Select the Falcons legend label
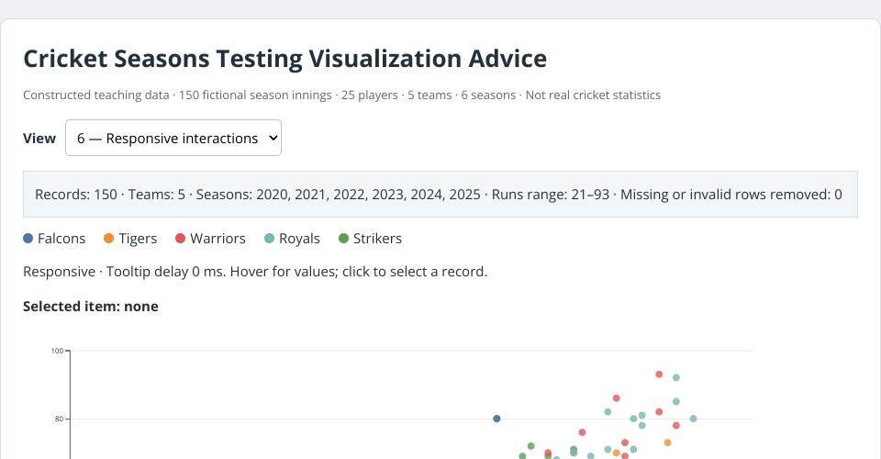The height and width of the screenshot is (459, 881). pos(61,238)
